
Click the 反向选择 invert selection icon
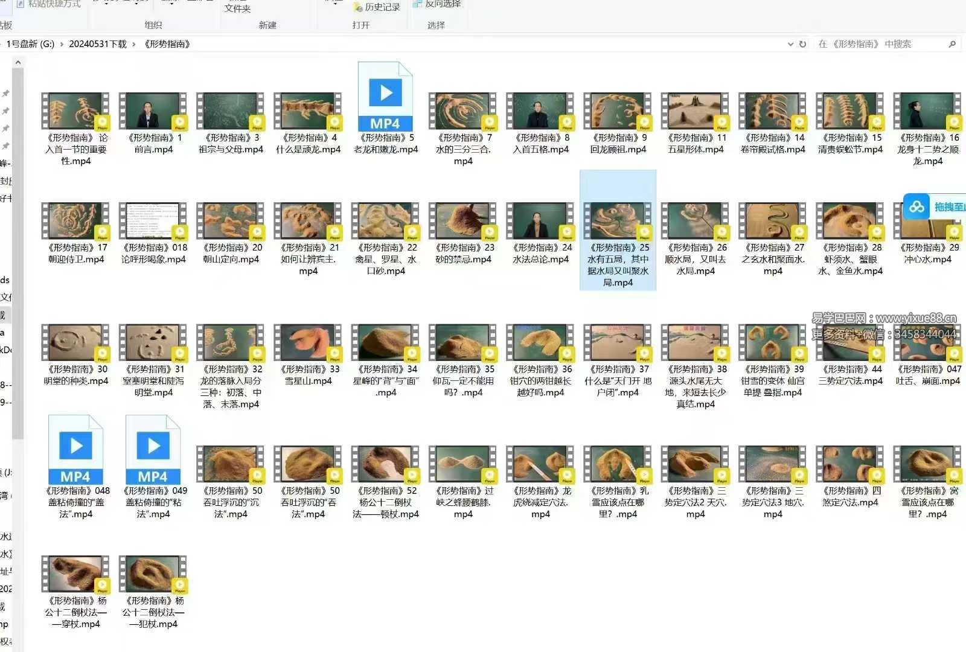417,4
